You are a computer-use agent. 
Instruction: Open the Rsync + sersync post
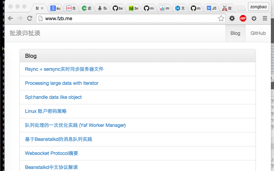click(64, 69)
